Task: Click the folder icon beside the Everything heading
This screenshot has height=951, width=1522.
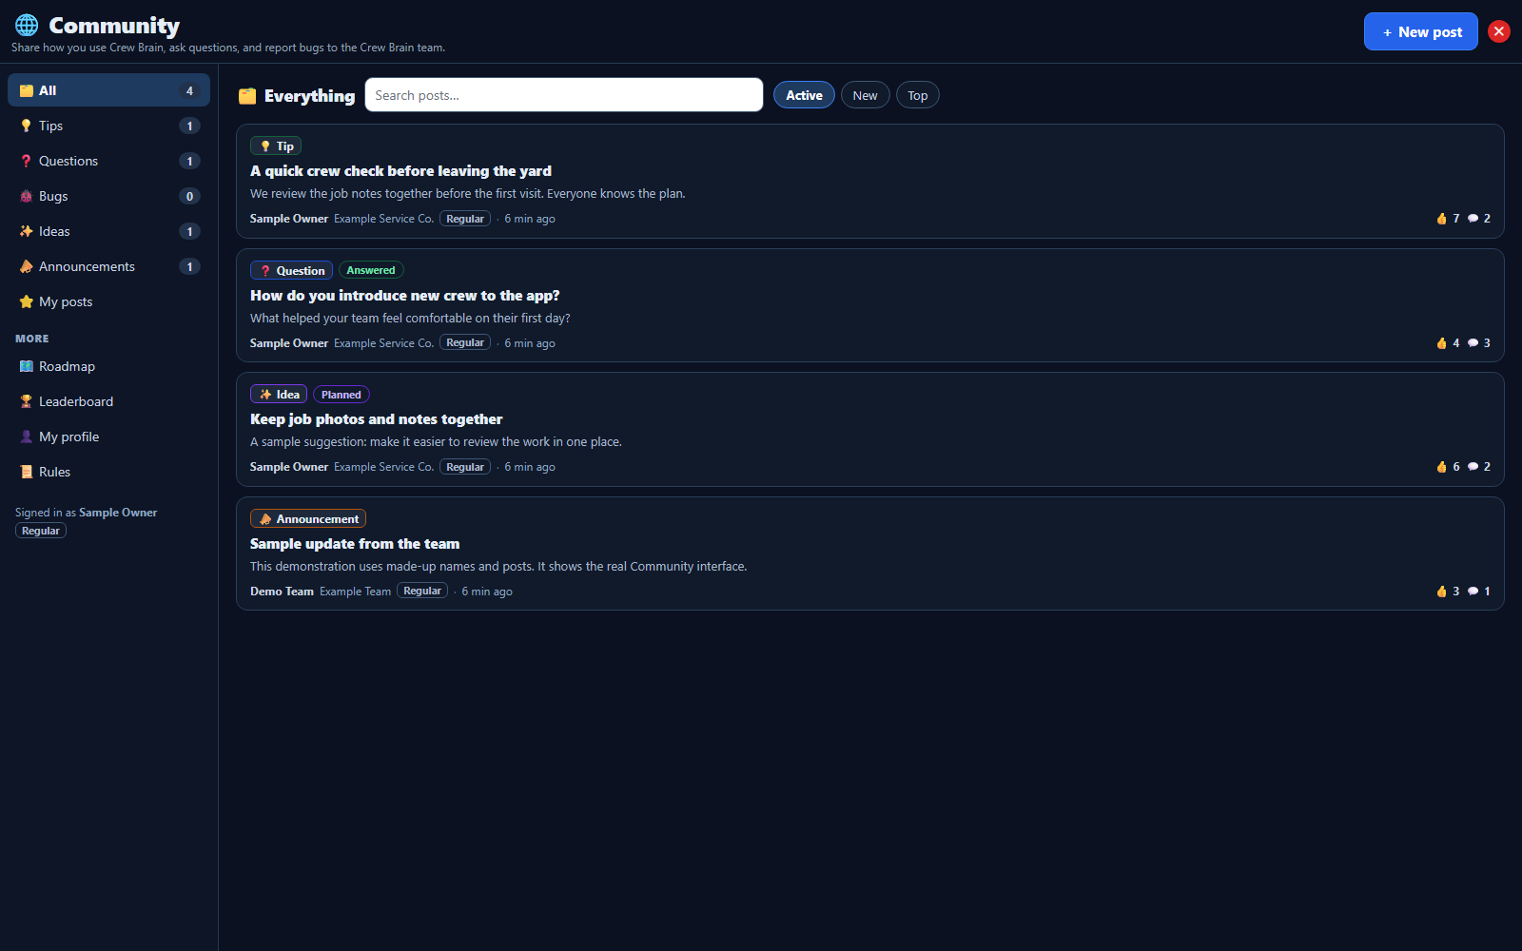Action: 247,96
